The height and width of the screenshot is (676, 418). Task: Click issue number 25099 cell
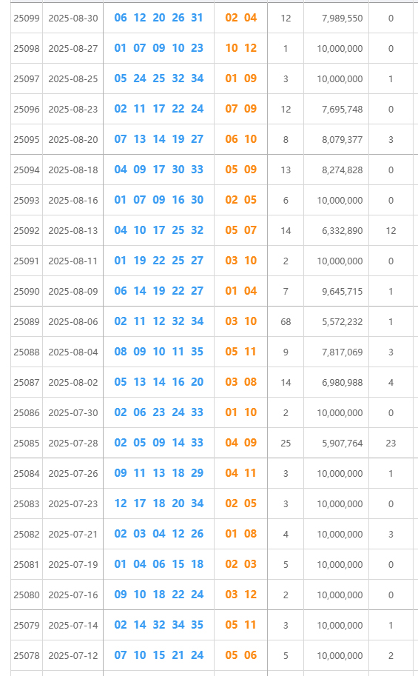27,18
